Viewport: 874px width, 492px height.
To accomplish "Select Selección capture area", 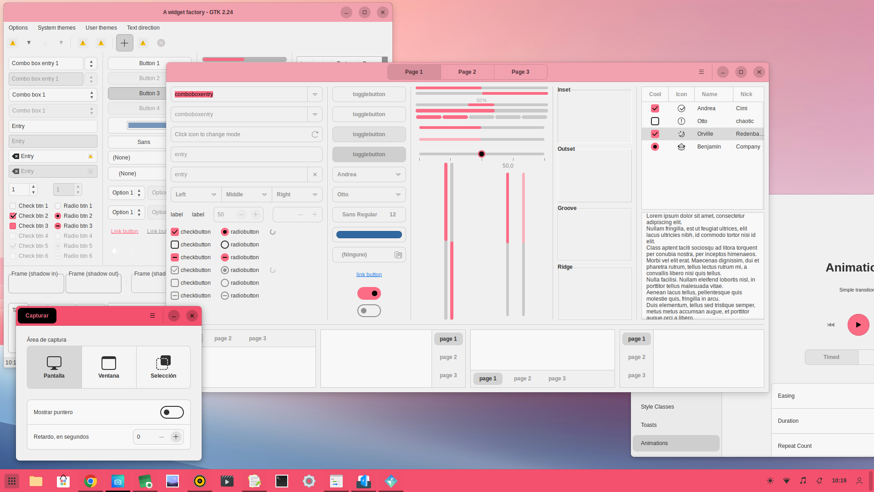I will click(x=163, y=367).
